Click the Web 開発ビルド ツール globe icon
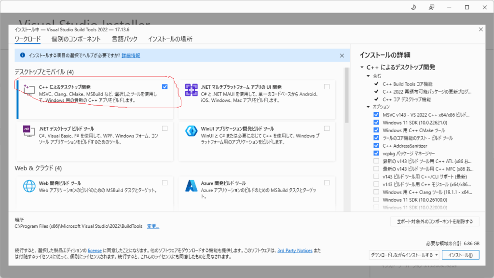Screen dimensions: 494x278 tap(29, 186)
